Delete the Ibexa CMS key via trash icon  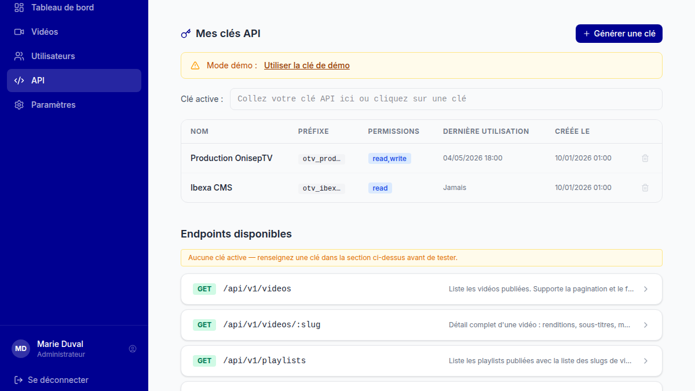pyautogui.click(x=645, y=188)
